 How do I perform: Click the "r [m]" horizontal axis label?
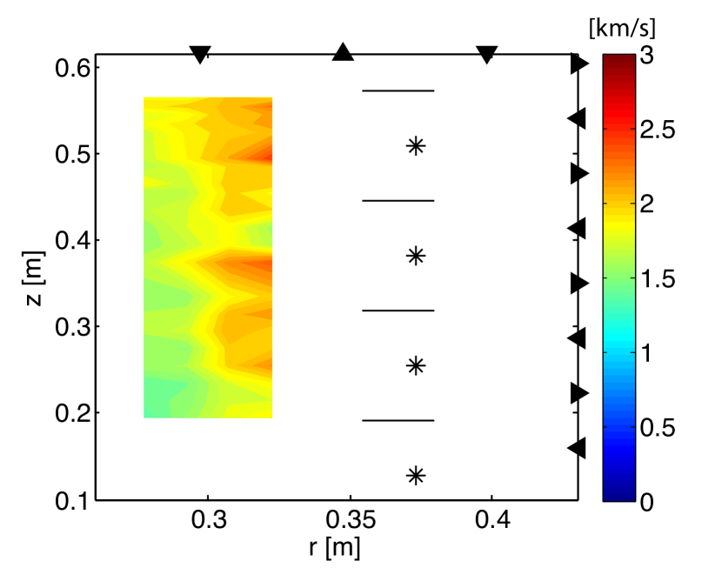(x=335, y=547)
